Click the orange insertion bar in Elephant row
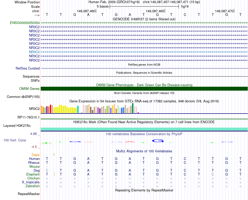The width and height of the screenshot is (248, 200). pyautogui.click(x=54, y=174)
